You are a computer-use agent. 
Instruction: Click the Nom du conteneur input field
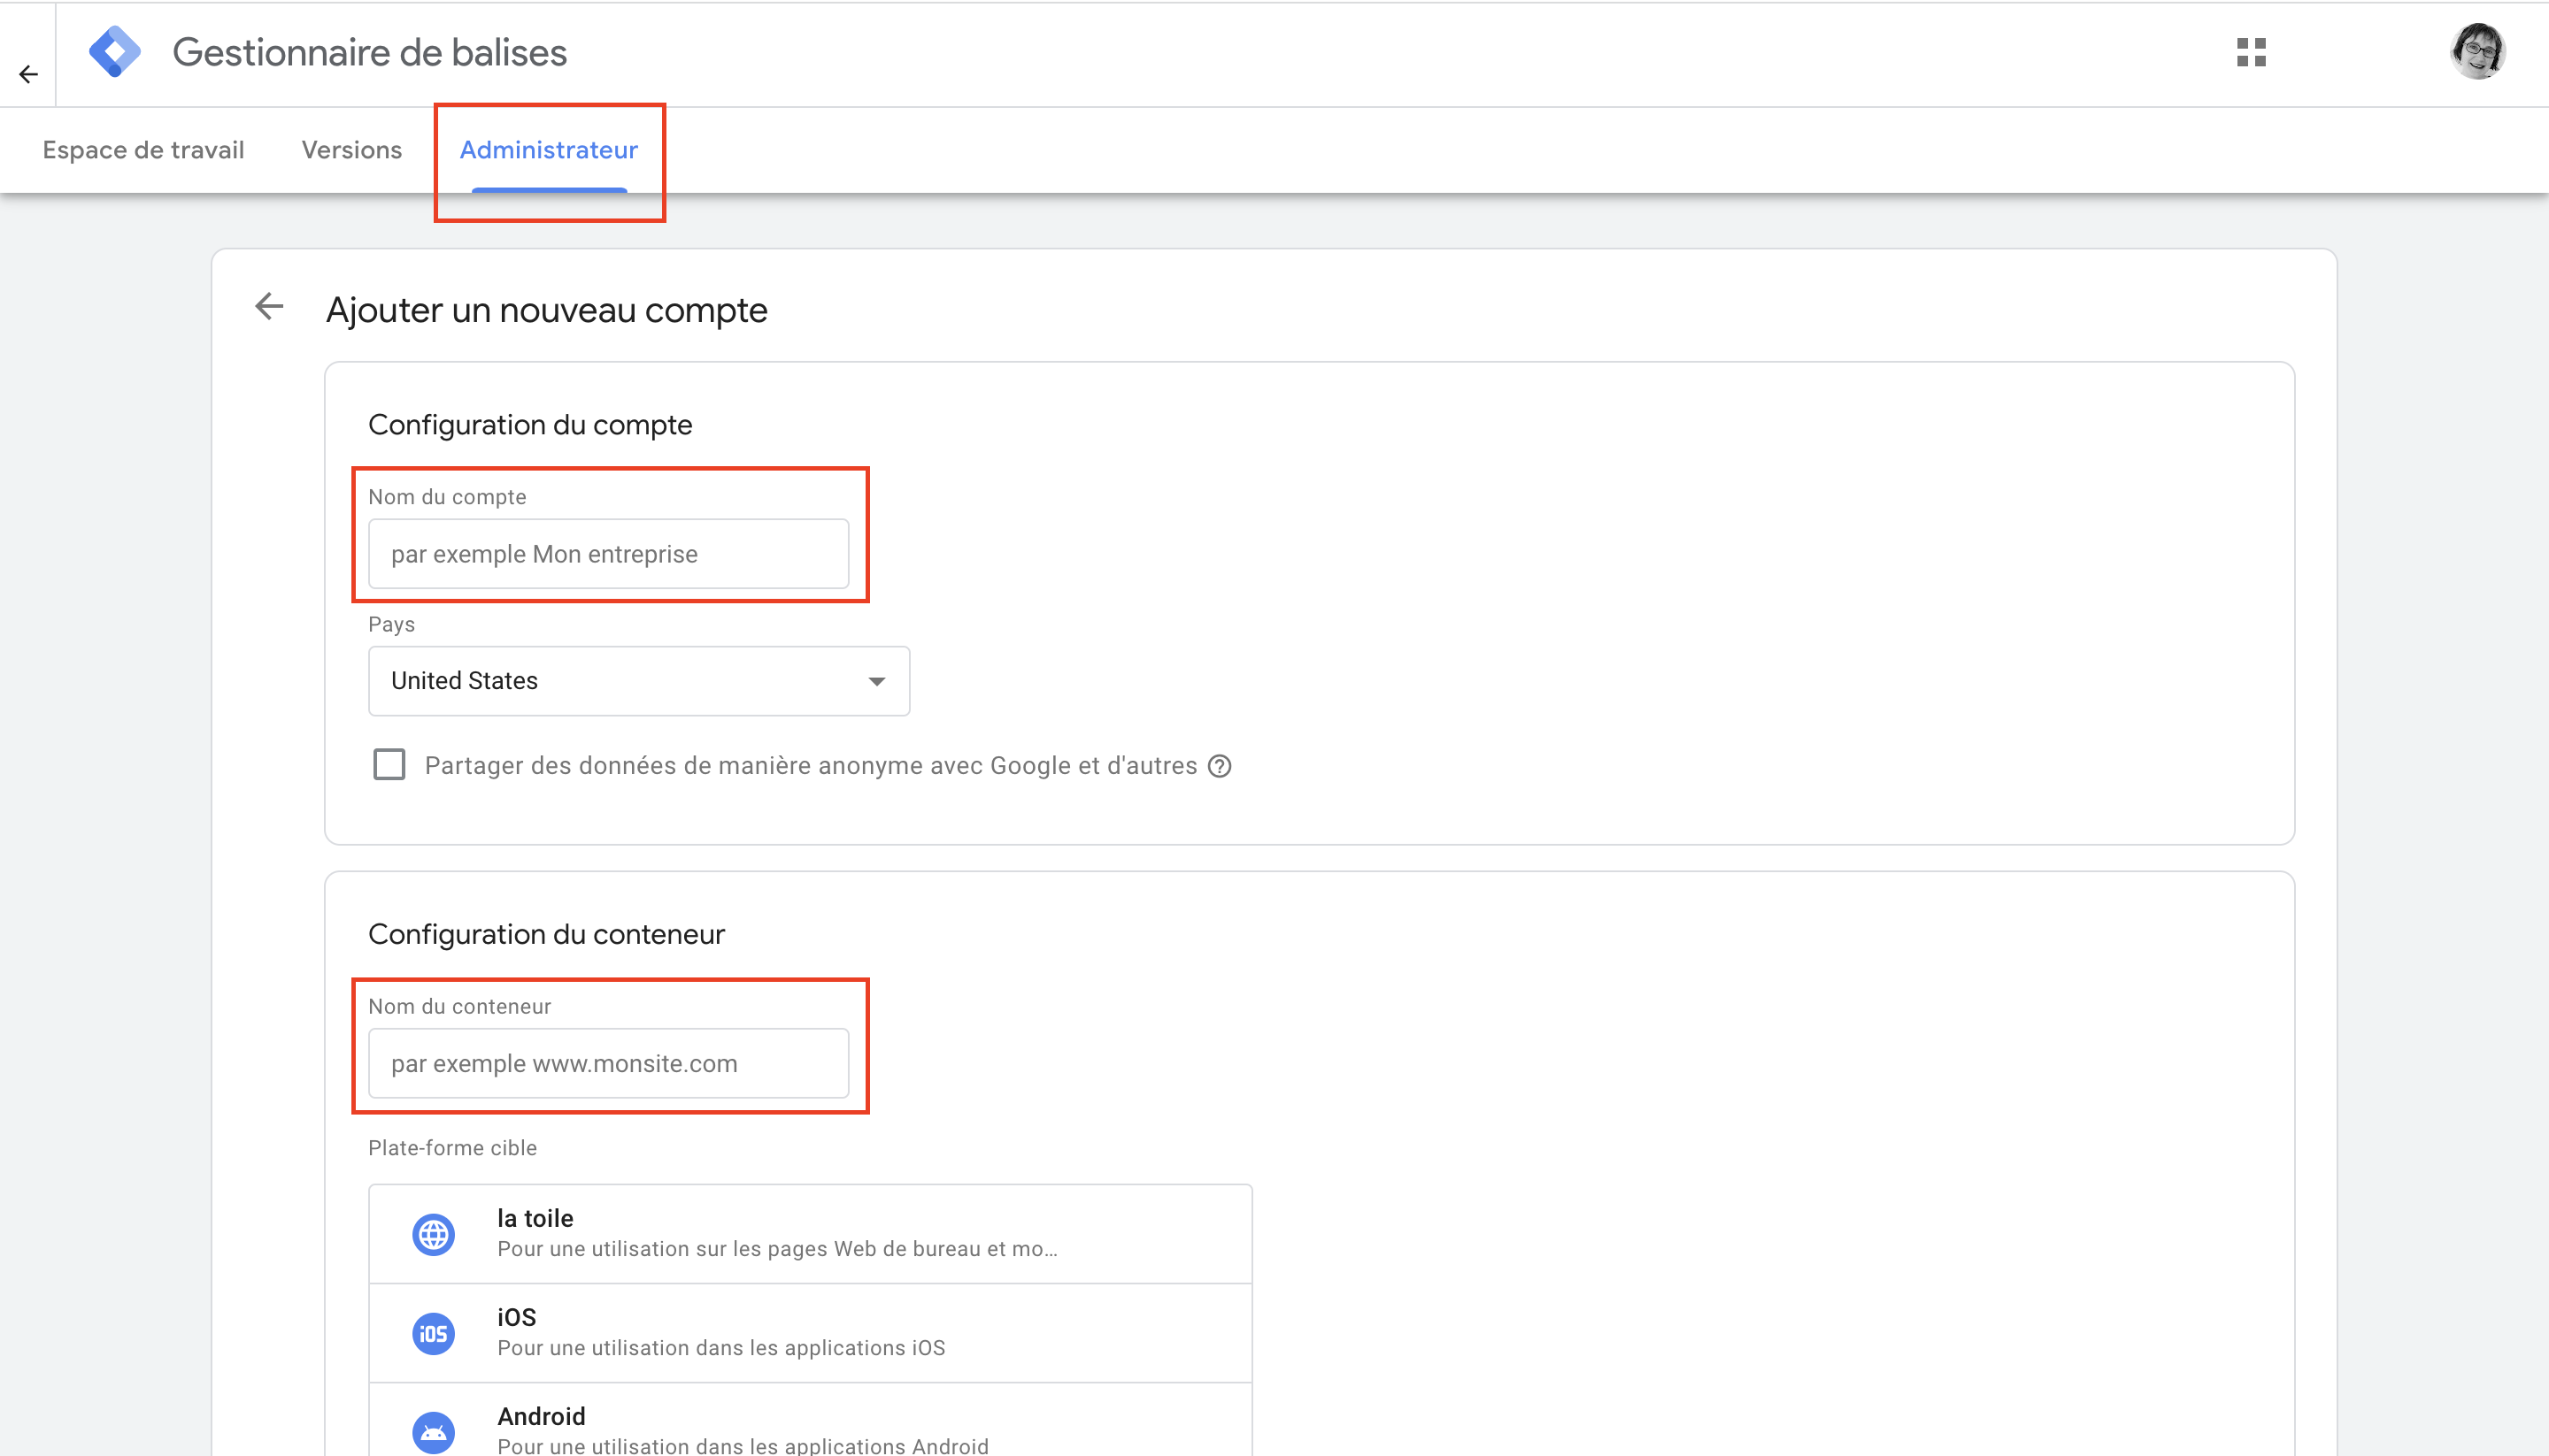(609, 1064)
